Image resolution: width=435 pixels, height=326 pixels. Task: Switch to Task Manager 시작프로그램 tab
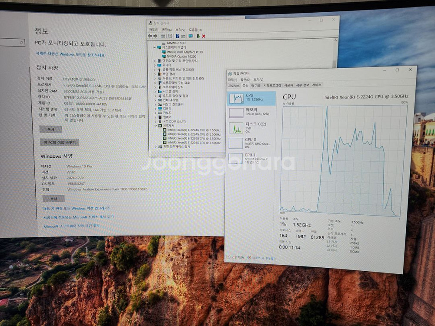coord(272,85)
